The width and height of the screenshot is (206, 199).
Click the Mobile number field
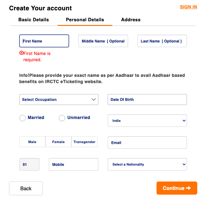tap(74, 164)
